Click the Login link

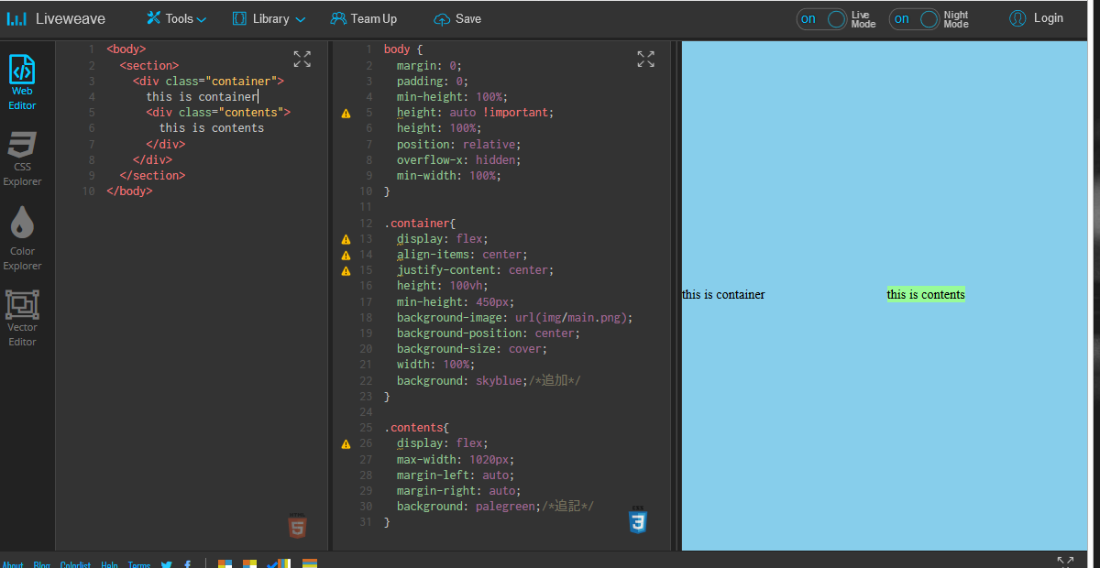click(1049, 18)
